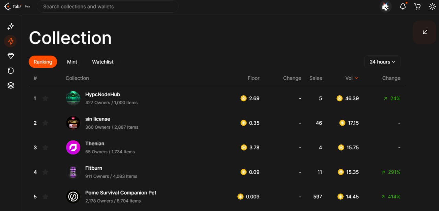Click the collapse arrow button at top right

coord(425,32)
